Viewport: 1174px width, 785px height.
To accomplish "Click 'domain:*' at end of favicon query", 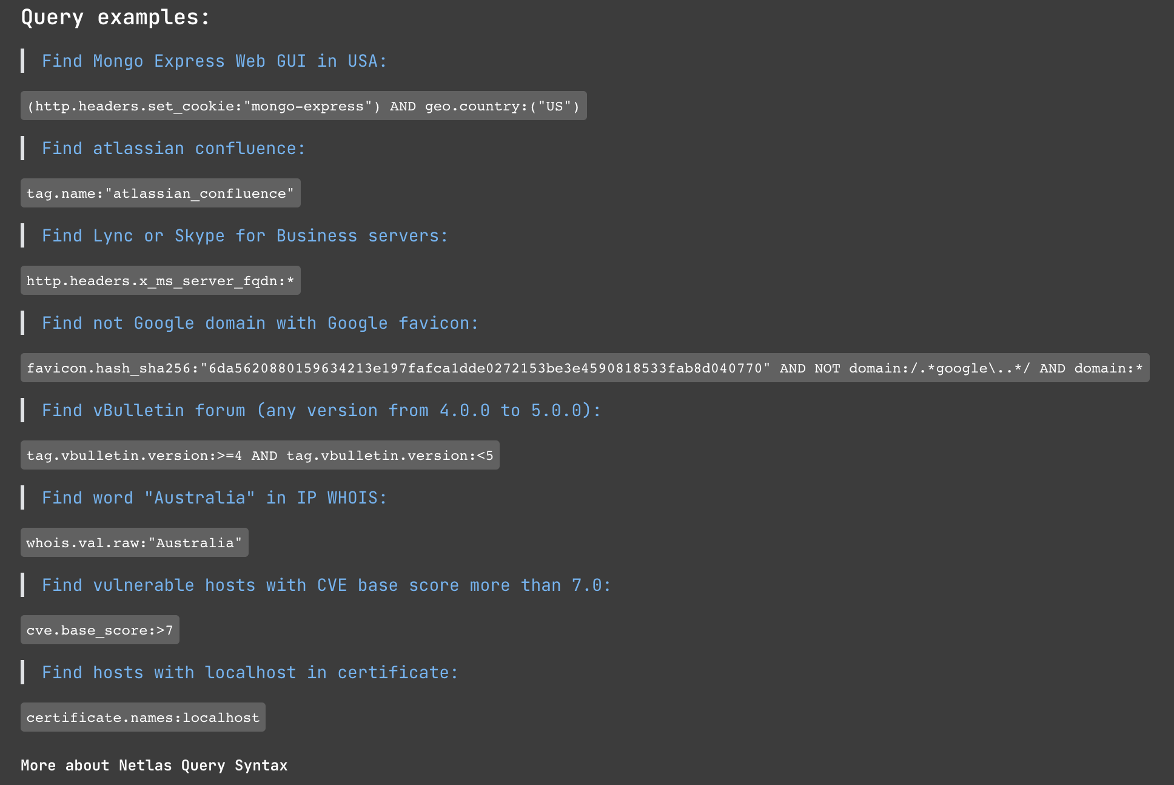I will pos(1108,368).
